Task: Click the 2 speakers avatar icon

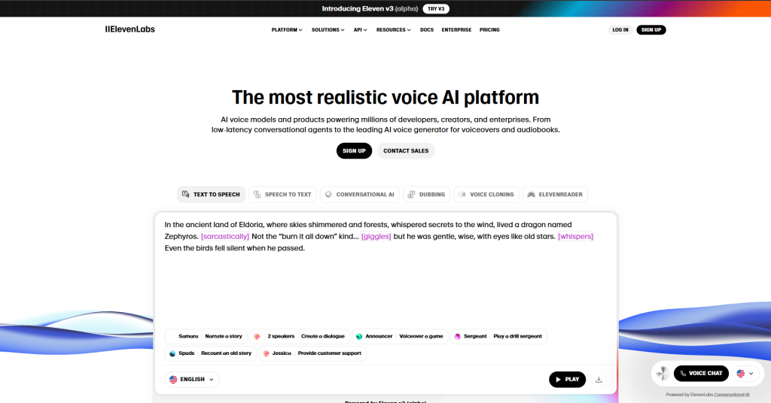Action: click(258, 337)
